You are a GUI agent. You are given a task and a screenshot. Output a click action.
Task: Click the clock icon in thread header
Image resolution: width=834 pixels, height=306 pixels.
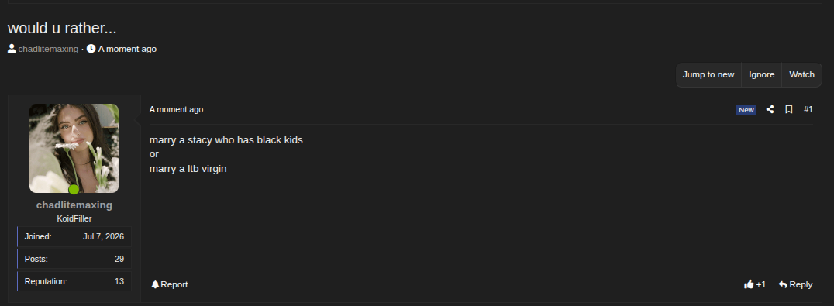tap(91, 49)
